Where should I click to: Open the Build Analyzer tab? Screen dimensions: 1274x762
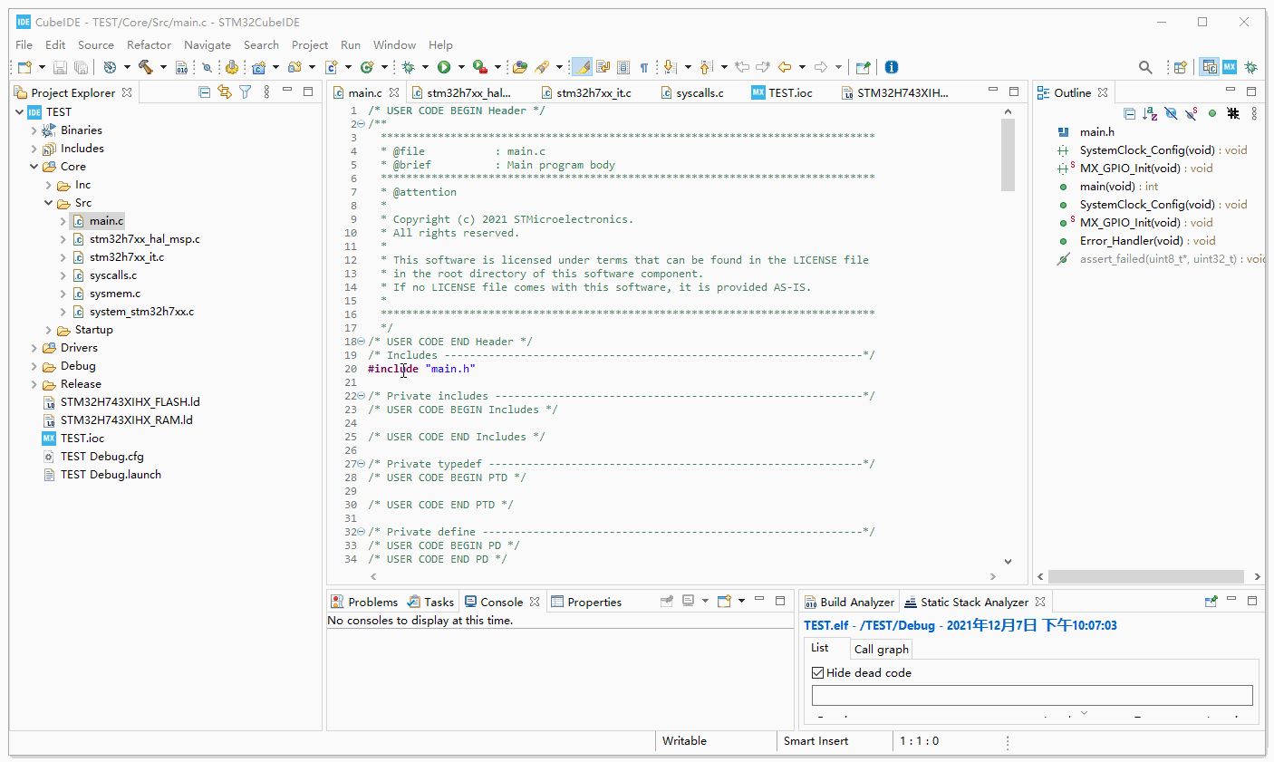[x=850, y=602]
